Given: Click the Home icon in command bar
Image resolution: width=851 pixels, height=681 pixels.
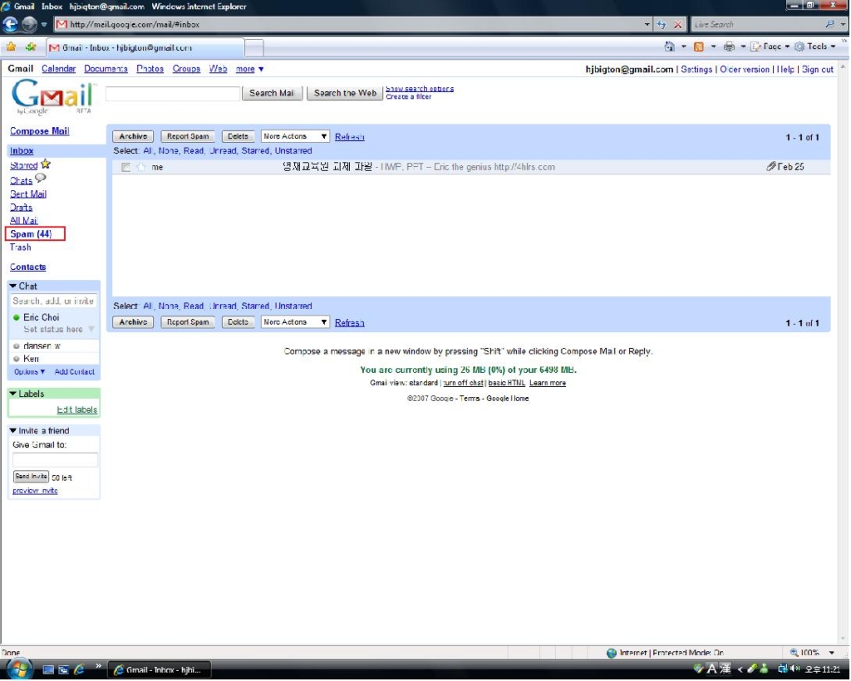Looking at the screenshot, I should 669,47.
